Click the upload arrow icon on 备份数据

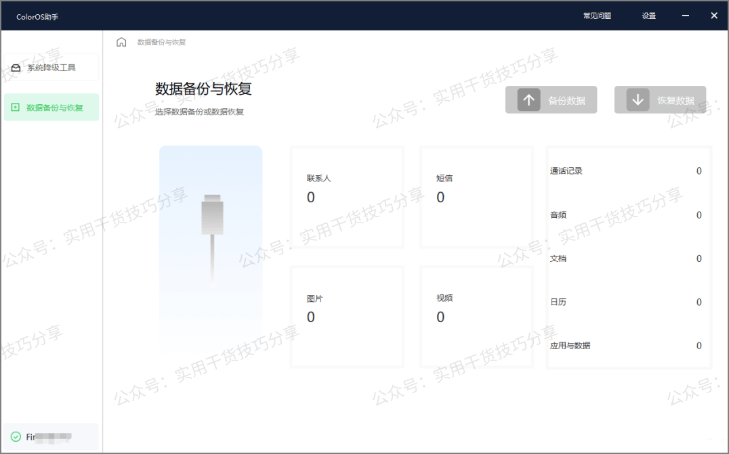[528, 99]
